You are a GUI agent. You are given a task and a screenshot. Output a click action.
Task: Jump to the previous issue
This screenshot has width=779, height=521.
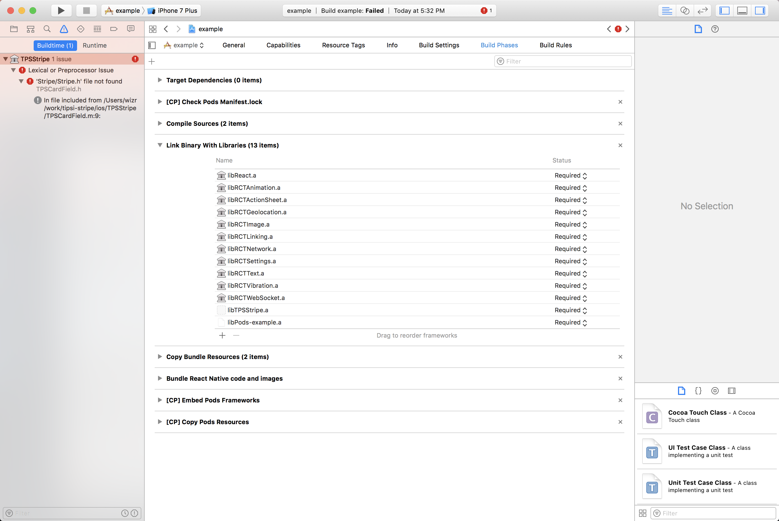(609, 29)
